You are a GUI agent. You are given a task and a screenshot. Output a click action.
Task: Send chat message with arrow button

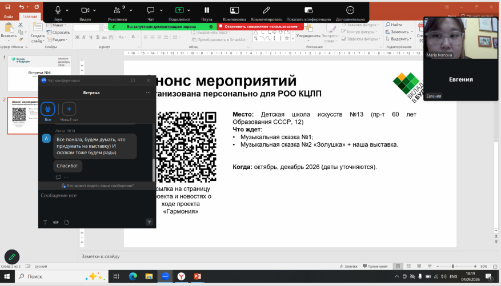(149, 222)
